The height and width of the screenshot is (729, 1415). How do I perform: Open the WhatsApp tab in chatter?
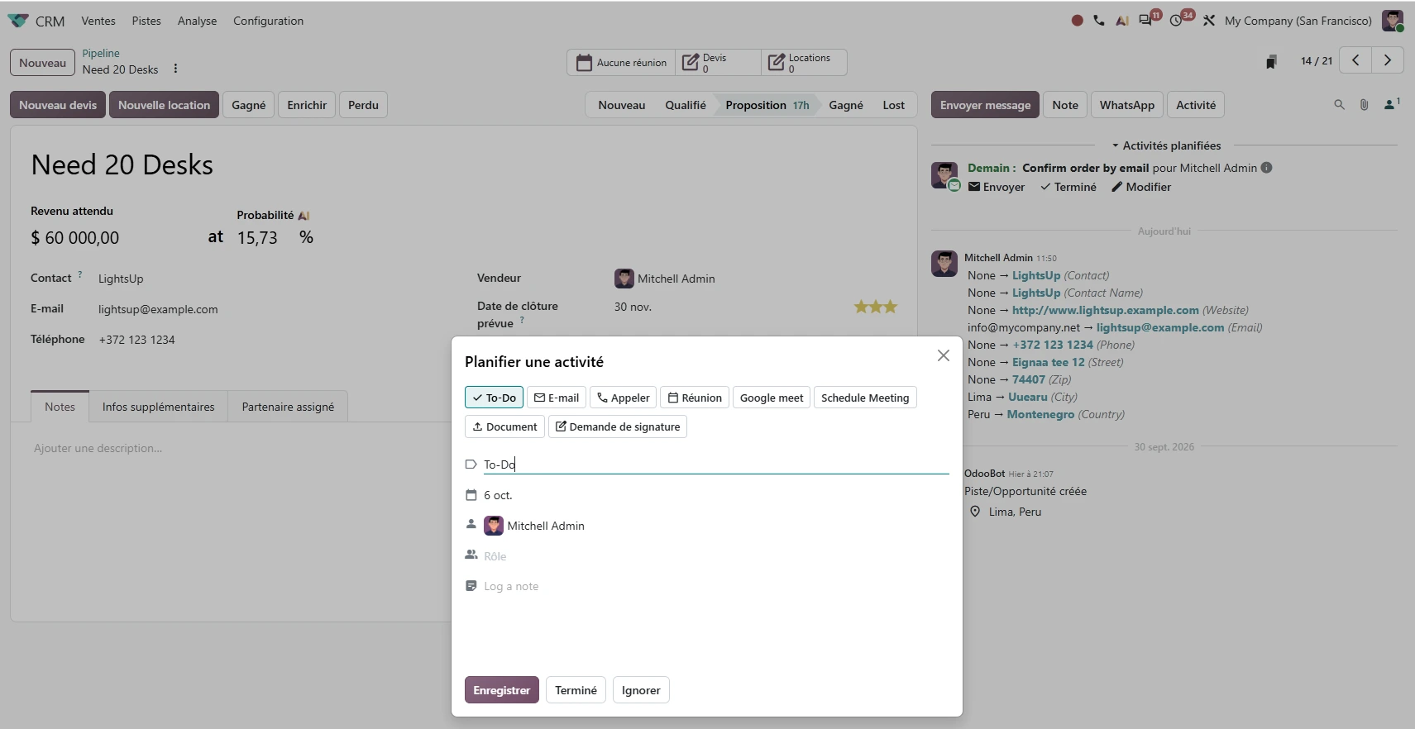click(1126, 105)
